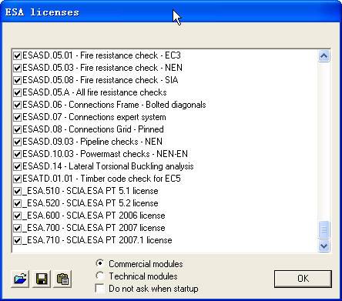
Task: Select ESASD.06 Connections Frame Bolted diagonals item
Action: (x=114, y=105)
